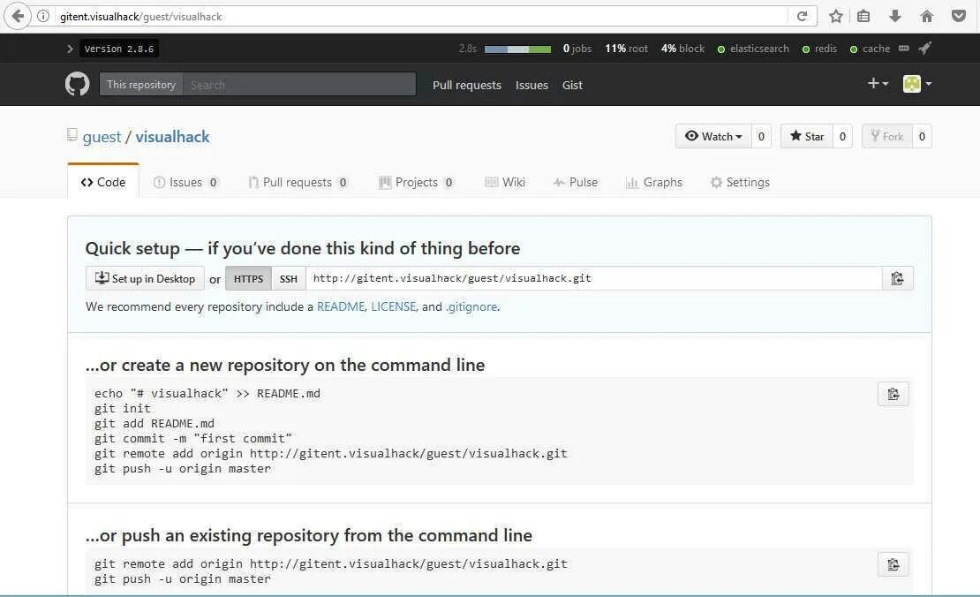Click the redis status indicator
The height and width of the screenshot is (597, 980).
click(819, 49)
